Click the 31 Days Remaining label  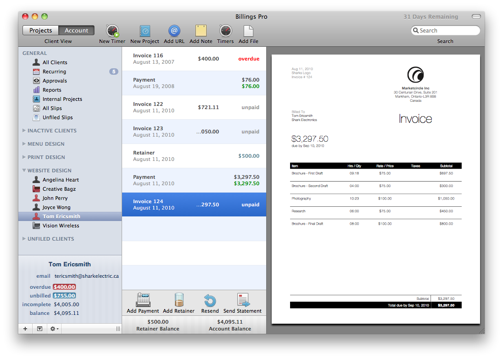pos(430,17)
